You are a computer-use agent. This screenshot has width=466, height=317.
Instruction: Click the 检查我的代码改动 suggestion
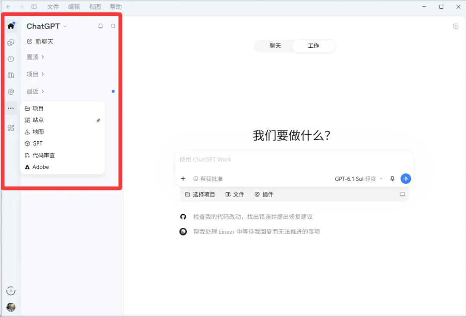point(253,217)
